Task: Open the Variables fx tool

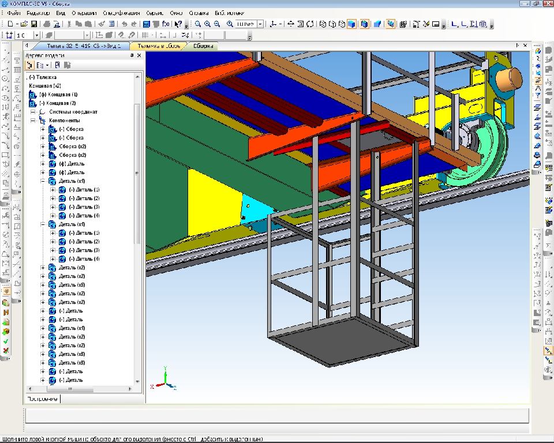Action: click(x=166, y=24)
